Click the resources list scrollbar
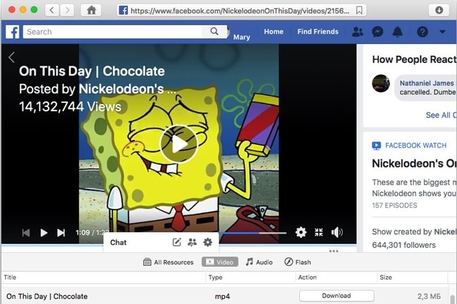Screen dimensions: 457x304 452,299
